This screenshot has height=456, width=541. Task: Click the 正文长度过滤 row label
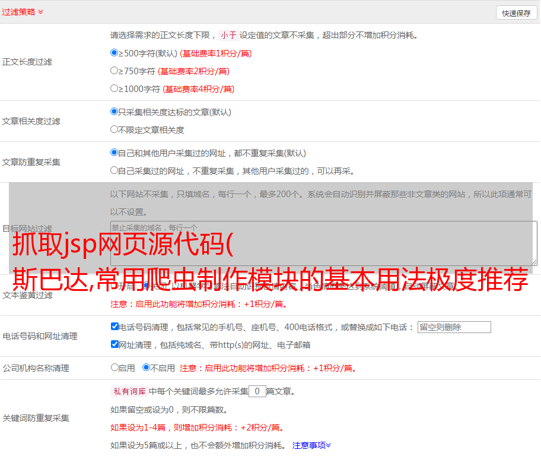27,62
